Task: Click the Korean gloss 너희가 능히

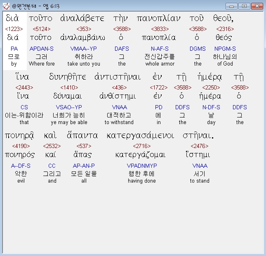Action: [69, 115]
